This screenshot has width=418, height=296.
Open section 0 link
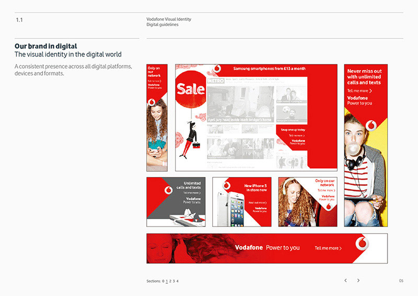click(x=163, y=281)
